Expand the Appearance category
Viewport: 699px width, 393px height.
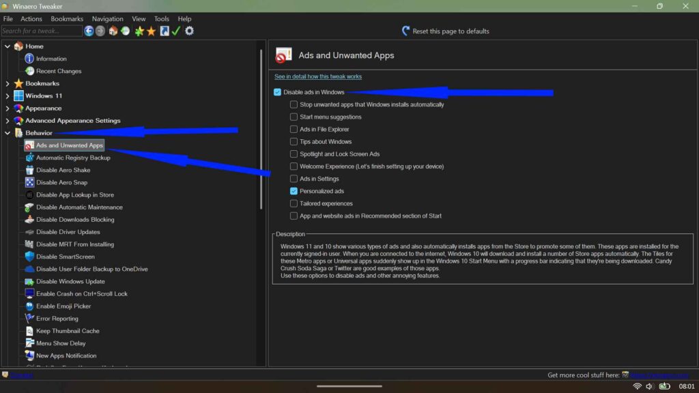coord(7,108)
